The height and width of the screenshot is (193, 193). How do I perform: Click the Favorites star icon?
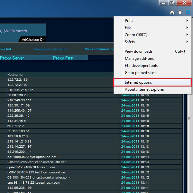pos(180,12)
